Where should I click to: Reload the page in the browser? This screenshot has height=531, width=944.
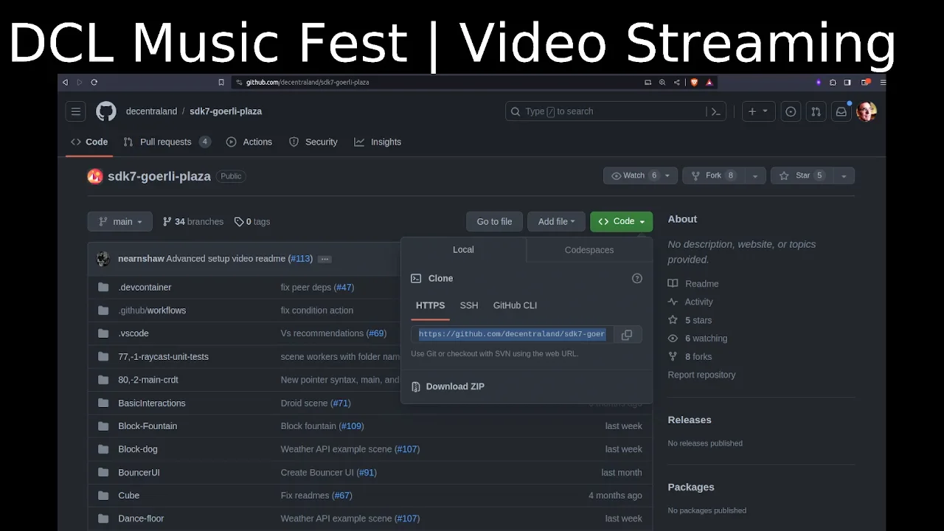click(94, 82)
